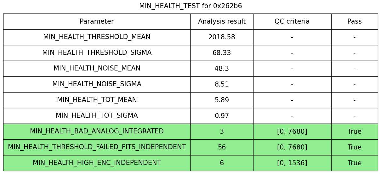
Task: Click the MIN_HEALTH_TOT_MEAN parameter cell
Action: (x=97, y=100)
